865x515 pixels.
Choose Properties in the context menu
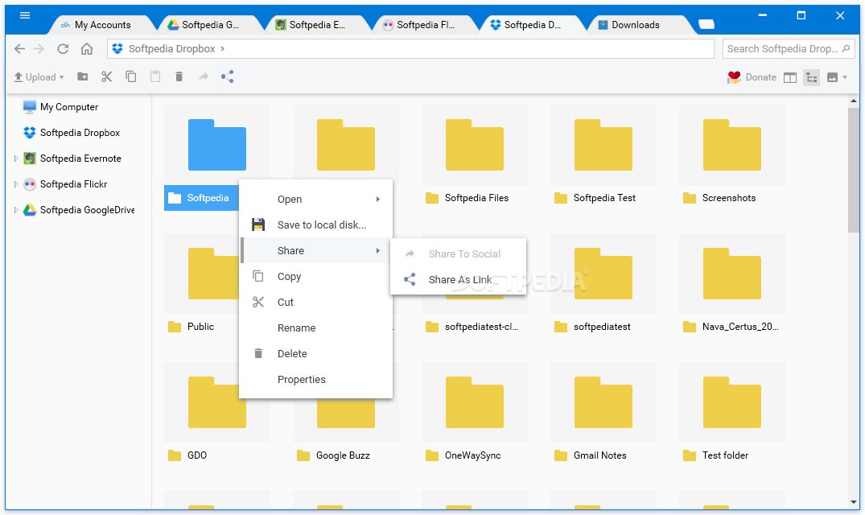click(315, 379)
